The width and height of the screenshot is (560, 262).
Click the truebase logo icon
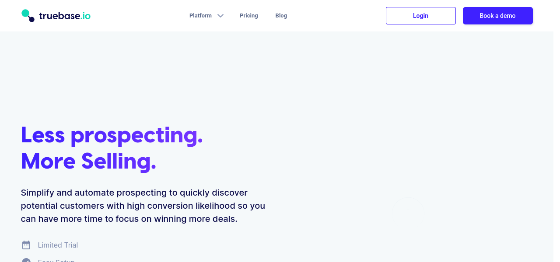pos(28,16)
